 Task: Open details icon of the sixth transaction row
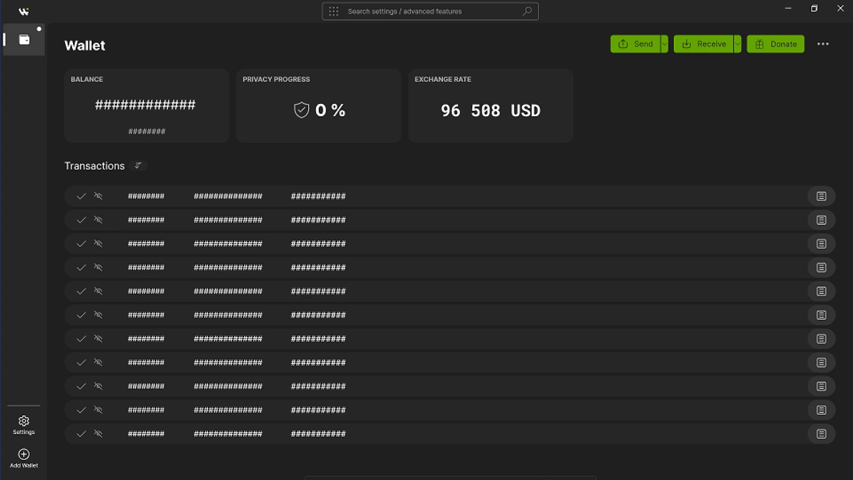(x=822, y=315)
